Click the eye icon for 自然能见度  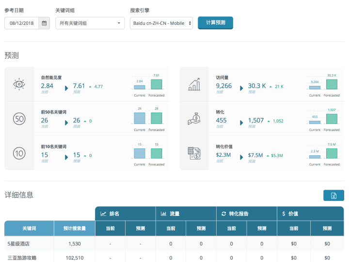click(19, 84)
